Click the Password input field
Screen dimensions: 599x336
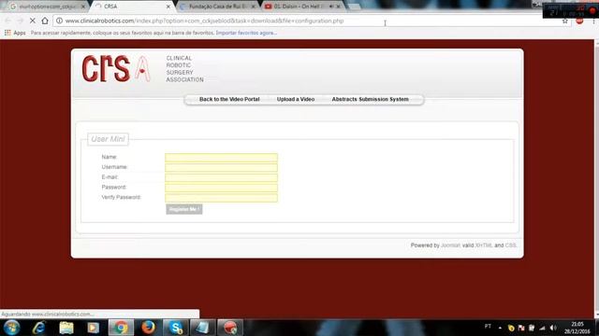coord(221,188)
